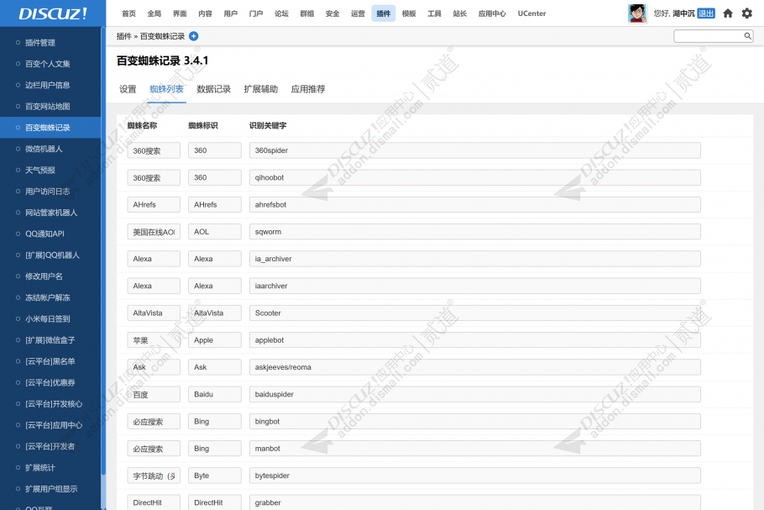
Task: Open the 工具 top menu
Action: [434, 13]
